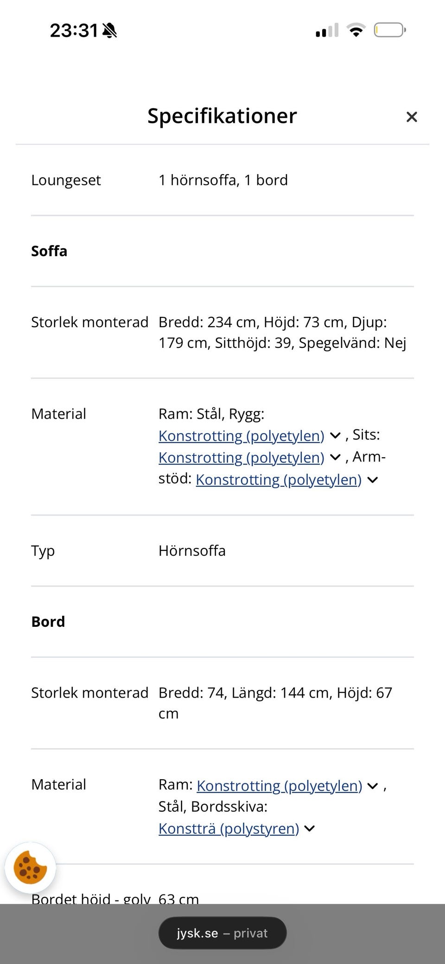This screenshot has width=445, height=964.
Task: Tap the 23:31 clock in status bar
Action: tap(74, 31)
